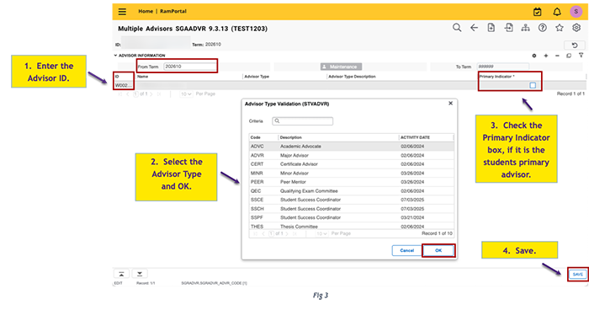The height and width of the screenshot is (310, 589).
Task: Click the RamPortal link
Action: click(173, 11)
